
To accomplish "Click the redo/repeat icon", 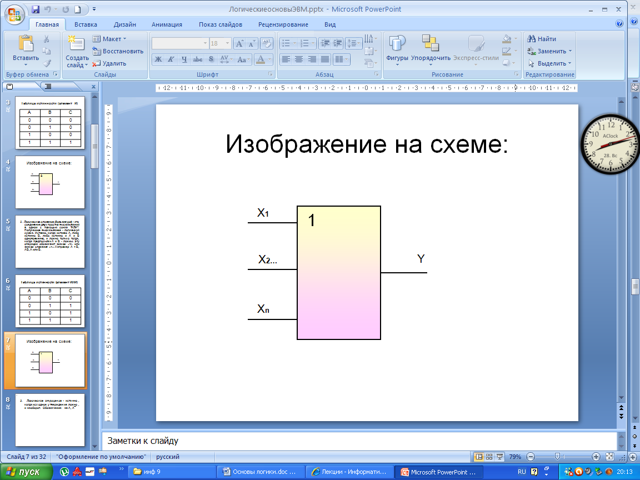I will [66, 9].
